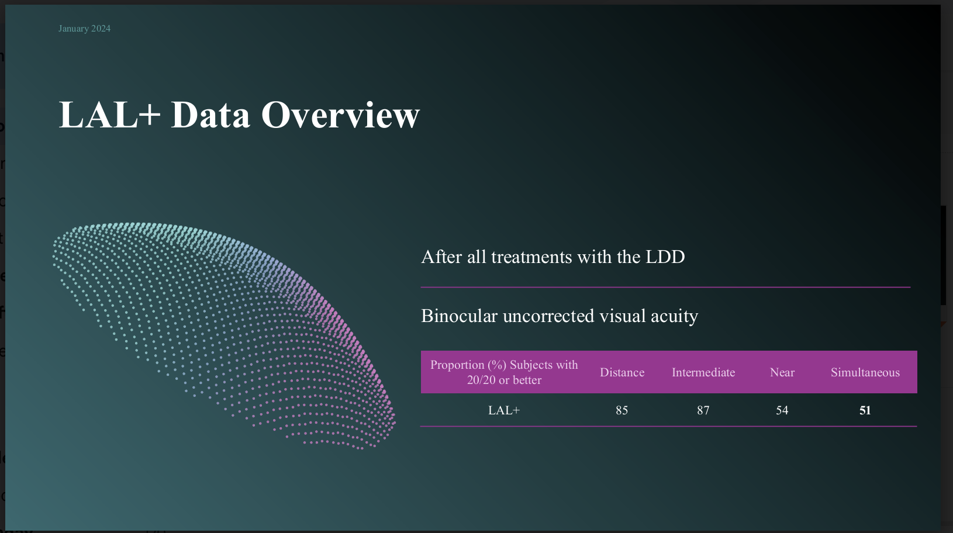Select the 'LAL+ Data Overview' slide title

tap(239, 115)
